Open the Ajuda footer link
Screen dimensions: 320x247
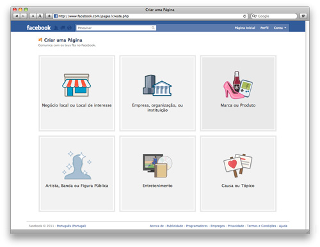[x=283, y=226]
